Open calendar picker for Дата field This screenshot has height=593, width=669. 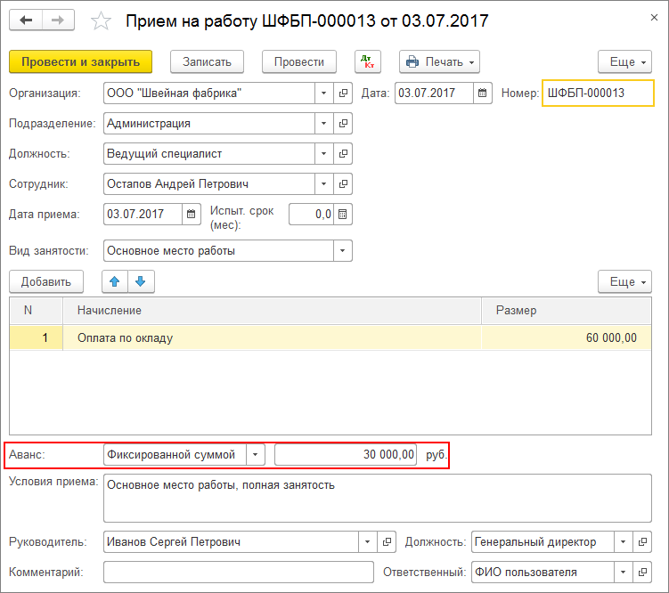click(482, 93)
